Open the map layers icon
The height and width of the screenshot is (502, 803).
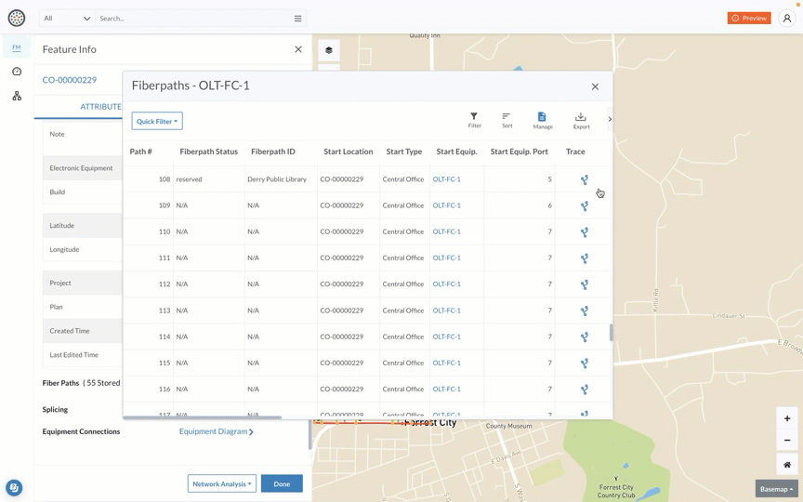pyautogui.click(x=329, y=50)
